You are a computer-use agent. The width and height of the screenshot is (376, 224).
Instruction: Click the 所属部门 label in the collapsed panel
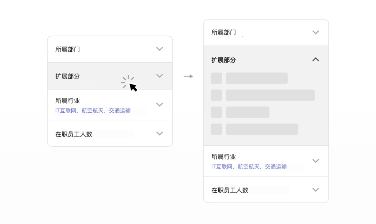(68, 49)
